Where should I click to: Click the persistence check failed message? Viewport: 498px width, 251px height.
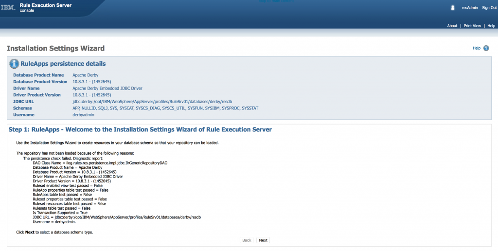tap(63, 158)
